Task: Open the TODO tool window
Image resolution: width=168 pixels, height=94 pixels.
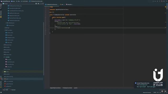Action: point(6,90)
